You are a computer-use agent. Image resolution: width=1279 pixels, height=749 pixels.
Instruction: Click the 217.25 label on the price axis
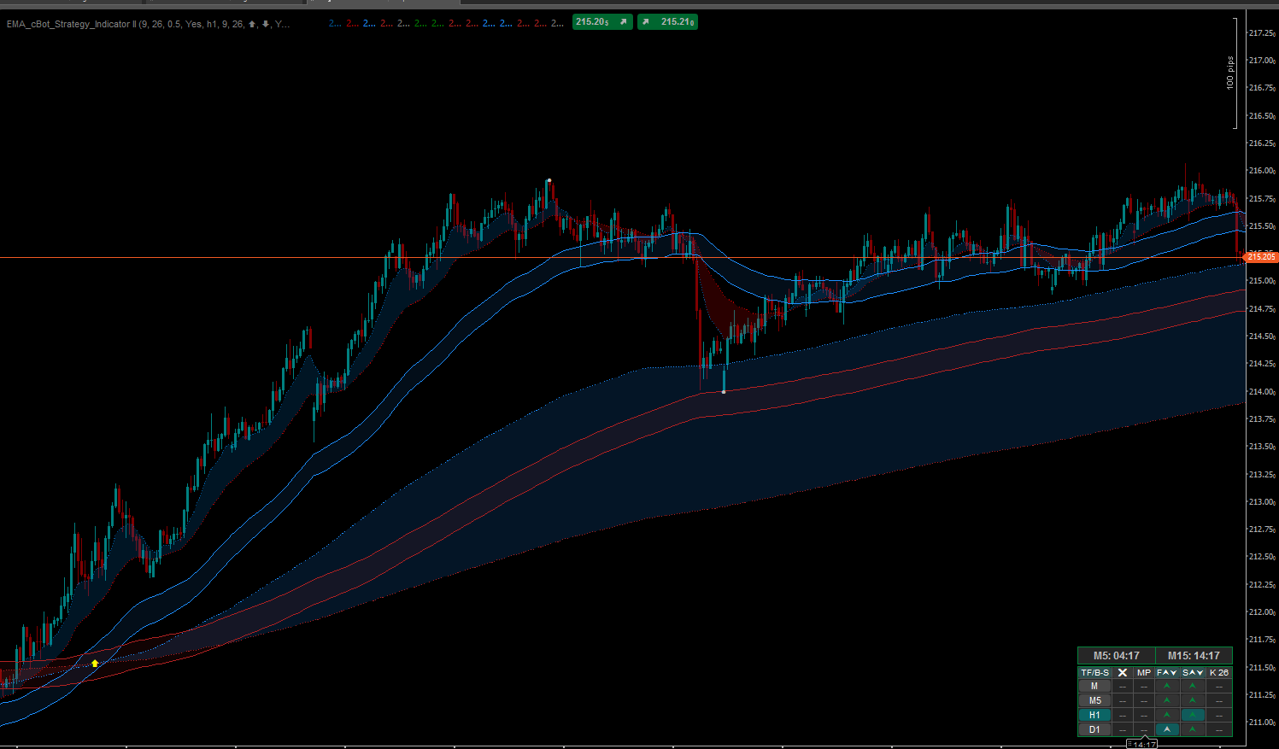coord(1262,33)
